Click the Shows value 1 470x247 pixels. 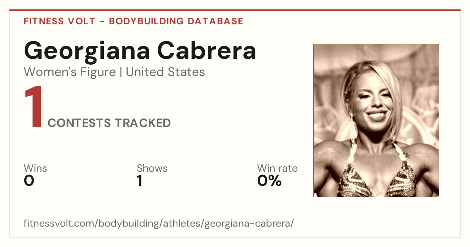click(139, 181)
